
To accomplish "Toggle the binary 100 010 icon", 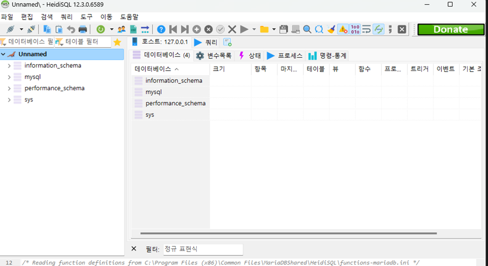I will coord(355,29).
